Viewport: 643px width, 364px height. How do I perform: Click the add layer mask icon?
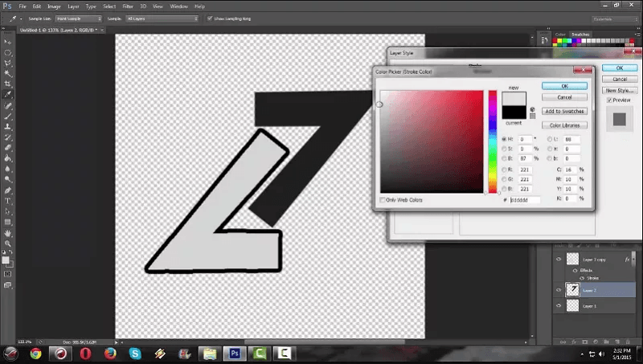point(585,342)
